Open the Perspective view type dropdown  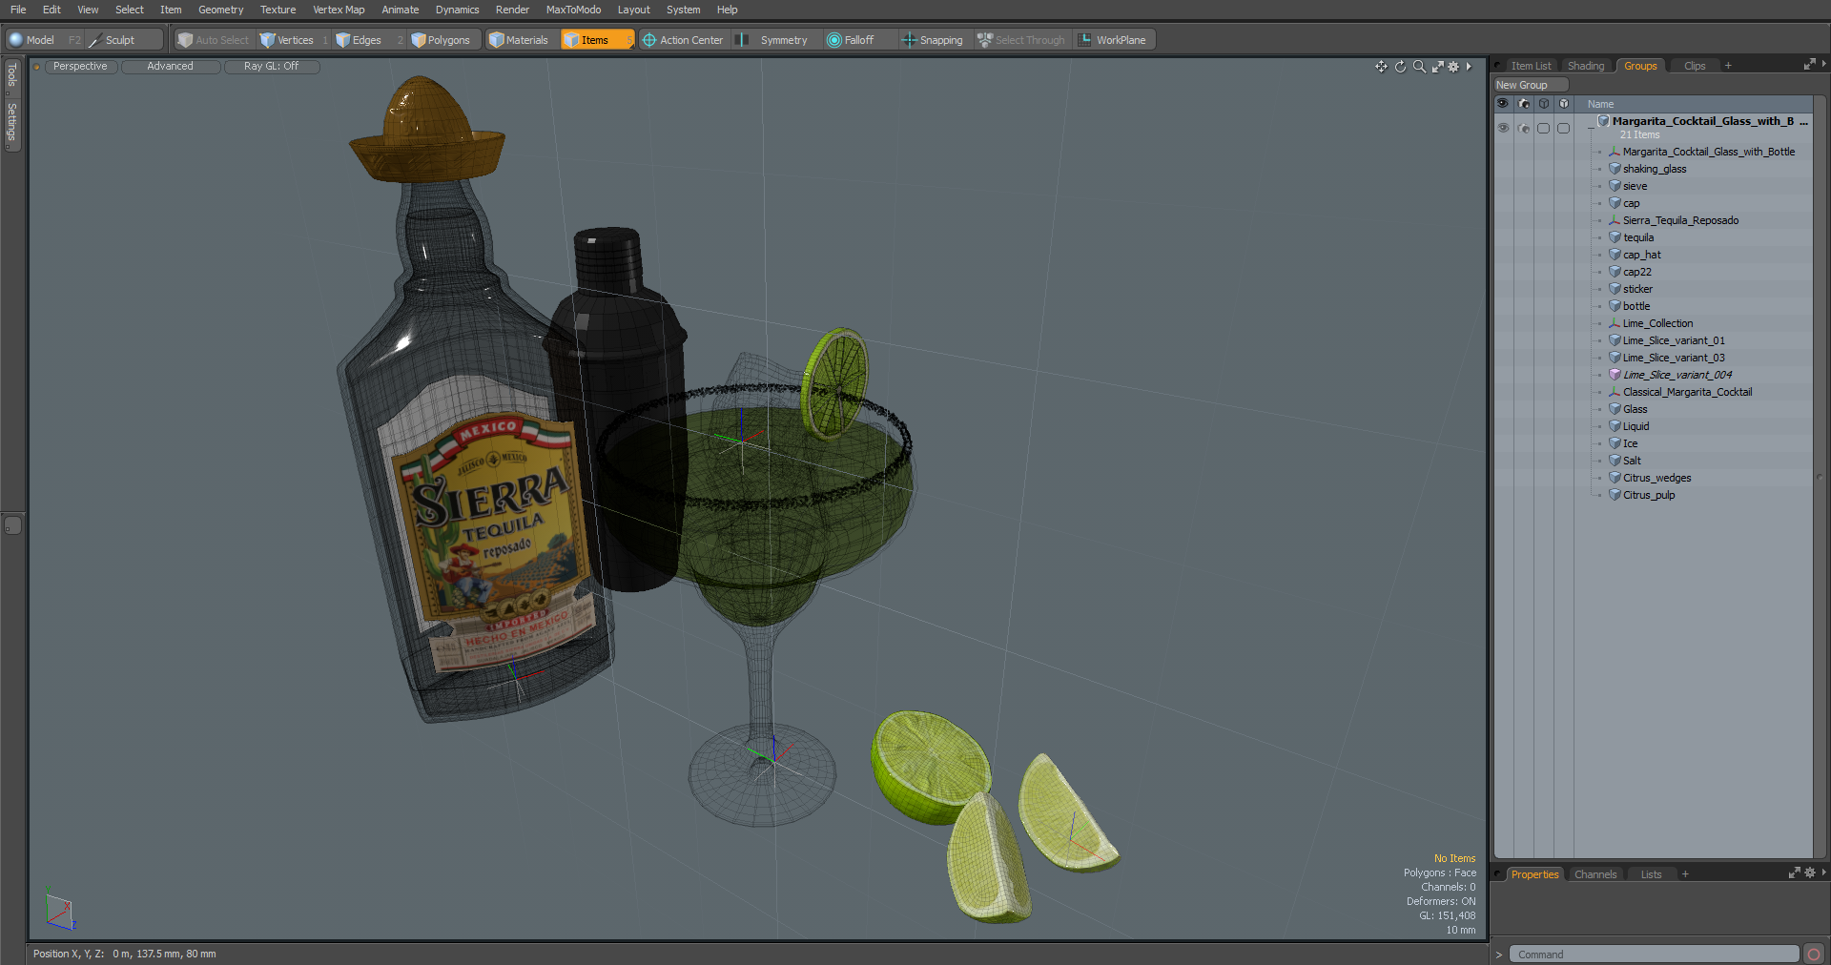click(x=80, y=67)
